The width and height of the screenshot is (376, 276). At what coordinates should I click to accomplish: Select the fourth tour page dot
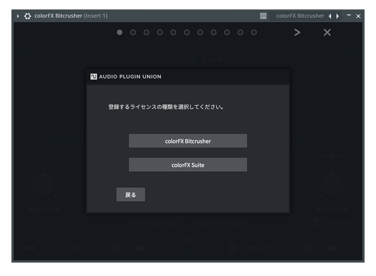coord(160,32)
